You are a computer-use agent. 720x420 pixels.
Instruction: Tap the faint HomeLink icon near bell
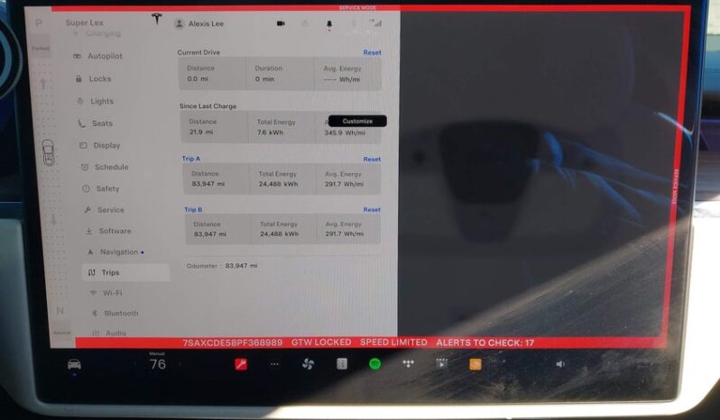[305, 23]
